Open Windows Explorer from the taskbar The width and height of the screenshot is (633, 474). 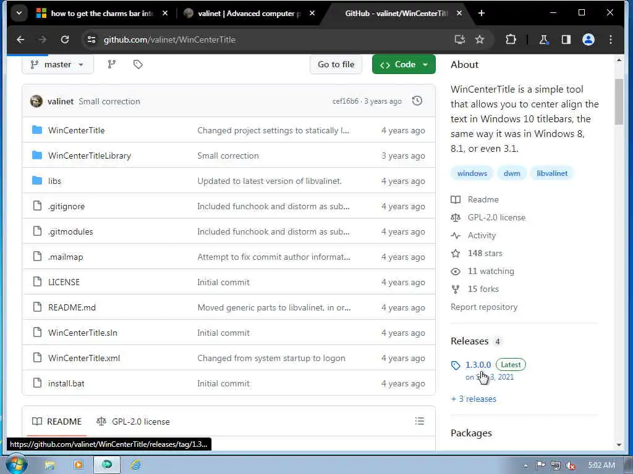tap(49, 465)
